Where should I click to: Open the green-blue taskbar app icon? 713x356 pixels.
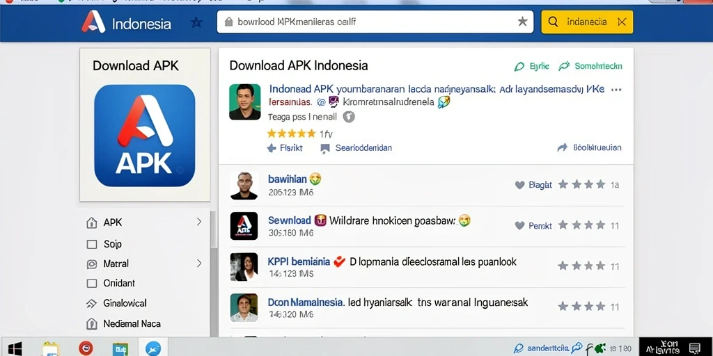(120, 349)
